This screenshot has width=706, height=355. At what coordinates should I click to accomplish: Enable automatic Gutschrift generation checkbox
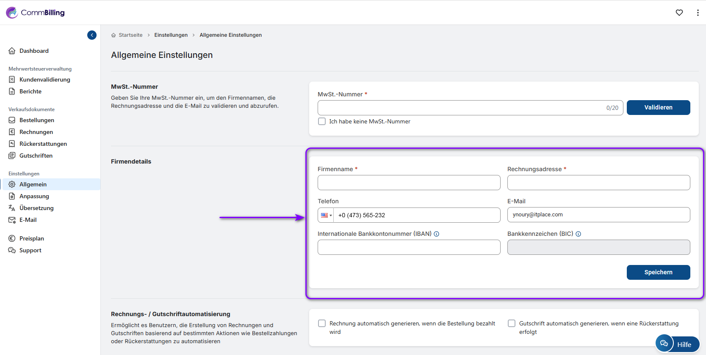(x=512, y=323)
